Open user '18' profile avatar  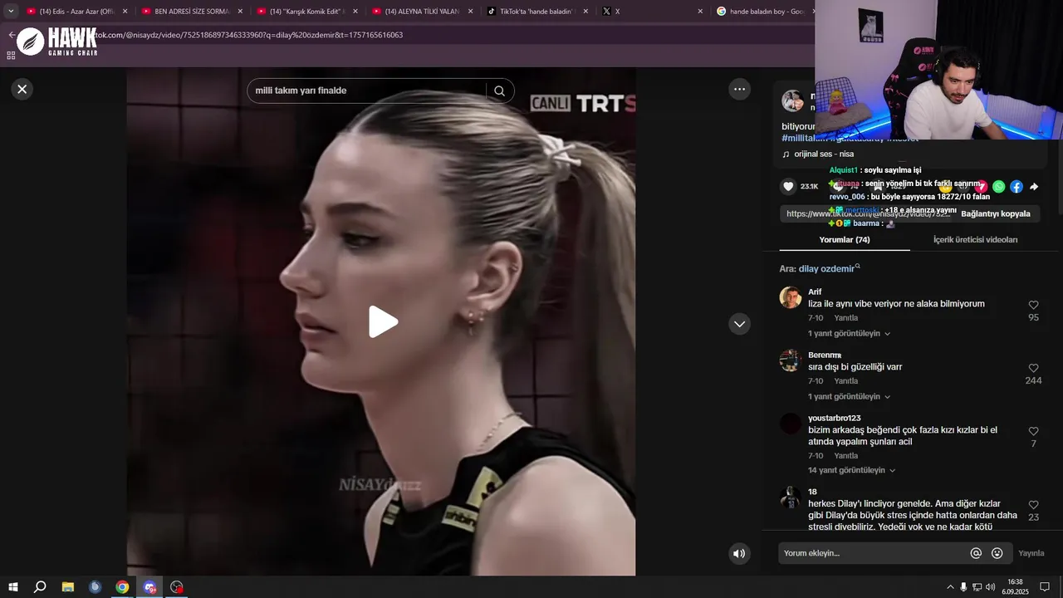791,498
